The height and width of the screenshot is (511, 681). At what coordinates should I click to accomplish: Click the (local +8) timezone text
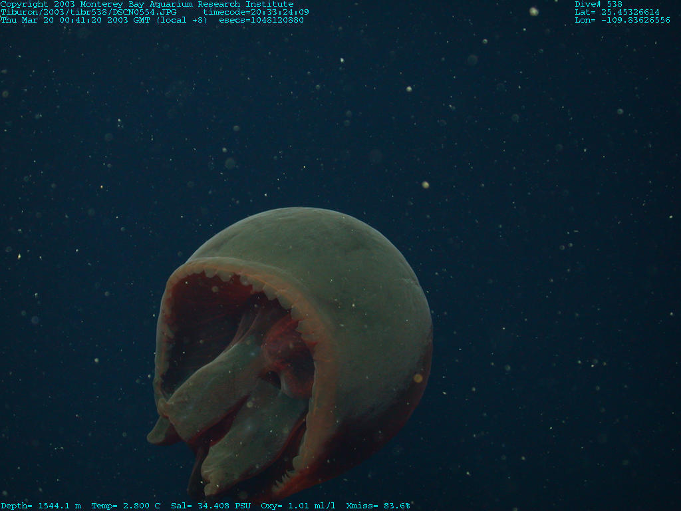coord(182,20)
